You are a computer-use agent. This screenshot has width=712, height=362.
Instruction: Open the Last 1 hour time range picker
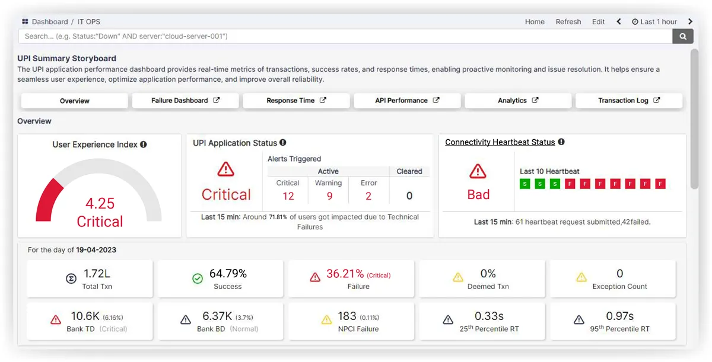(x=654, y=22)
